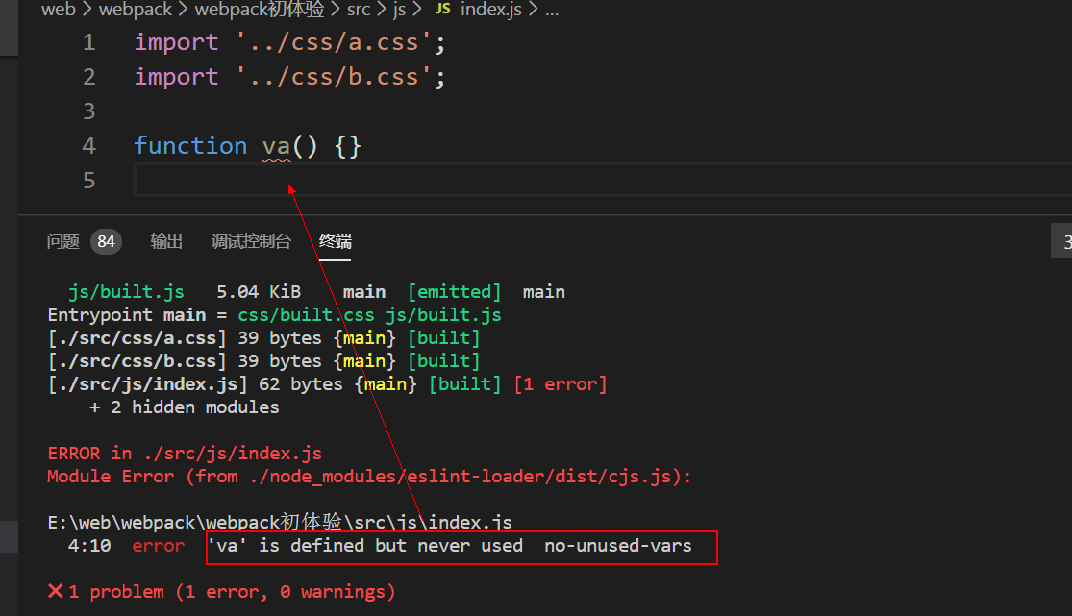Open the terminal selector dropdown at right

(x=1061, y=243)
